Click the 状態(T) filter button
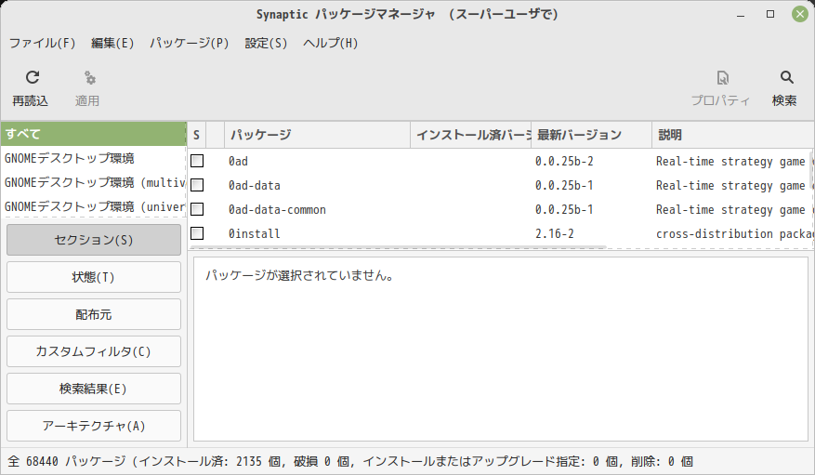The width and height of the screenshot is (815, 475). click(94, 277)
